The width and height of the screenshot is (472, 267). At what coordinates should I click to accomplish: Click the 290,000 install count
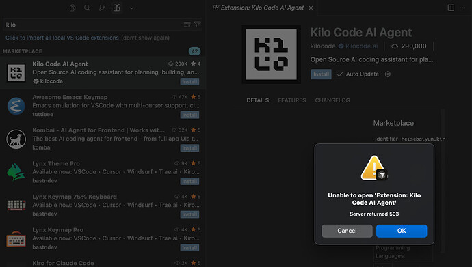[409, 46]
